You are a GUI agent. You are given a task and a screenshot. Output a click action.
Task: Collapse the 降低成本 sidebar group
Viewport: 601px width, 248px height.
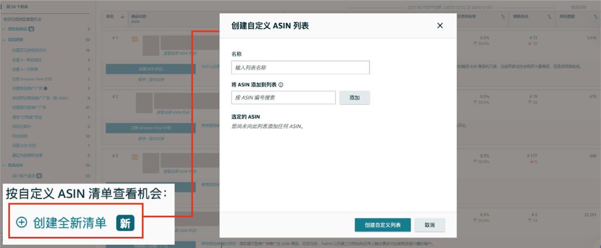[x=4, y=165]
